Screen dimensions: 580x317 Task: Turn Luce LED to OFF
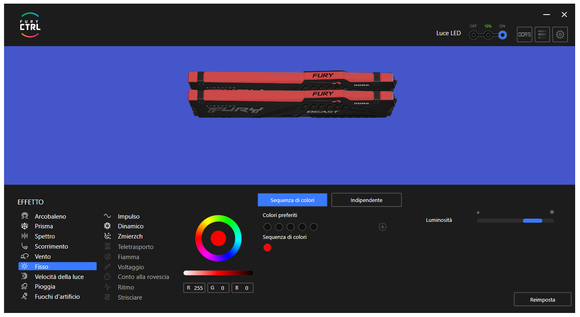[x=473, y=35]
